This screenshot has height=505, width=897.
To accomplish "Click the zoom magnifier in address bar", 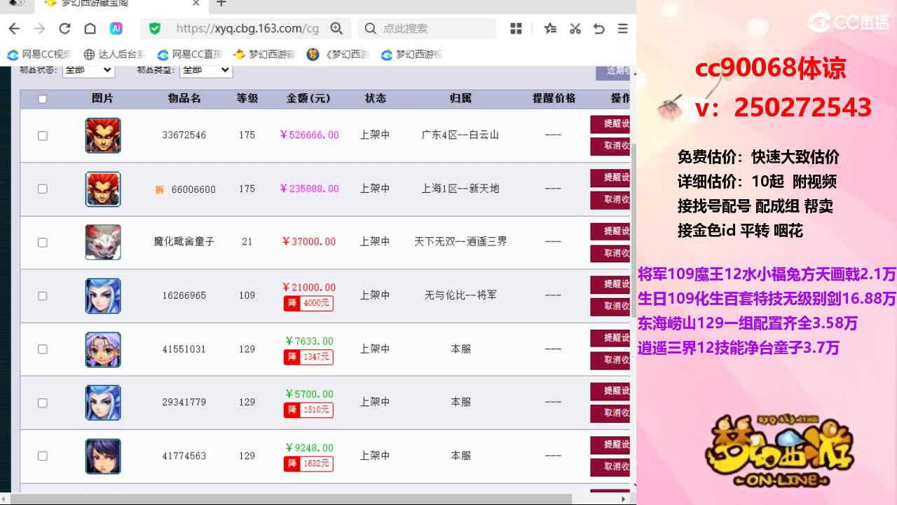I will click(x=336, y=29).
